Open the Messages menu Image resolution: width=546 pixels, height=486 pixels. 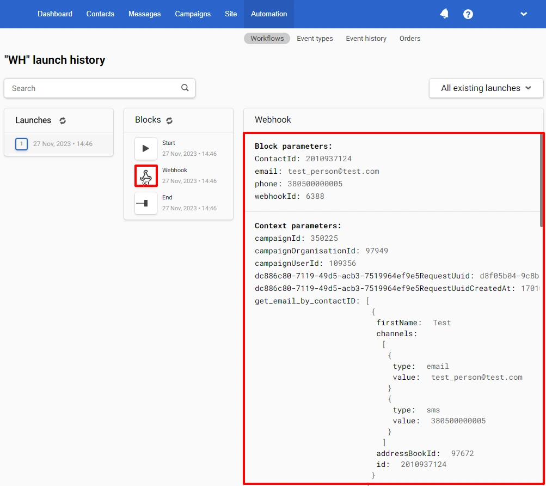[144, 14]
